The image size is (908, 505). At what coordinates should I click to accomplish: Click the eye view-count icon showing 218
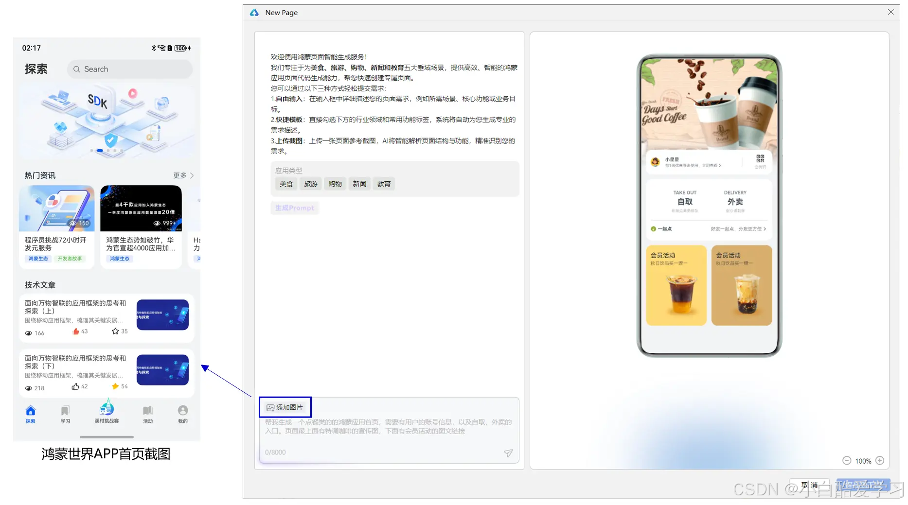coord(29,388)
